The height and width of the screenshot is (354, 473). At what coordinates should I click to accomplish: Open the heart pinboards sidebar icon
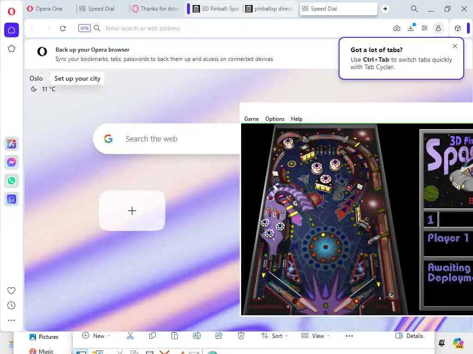(11, 290)
